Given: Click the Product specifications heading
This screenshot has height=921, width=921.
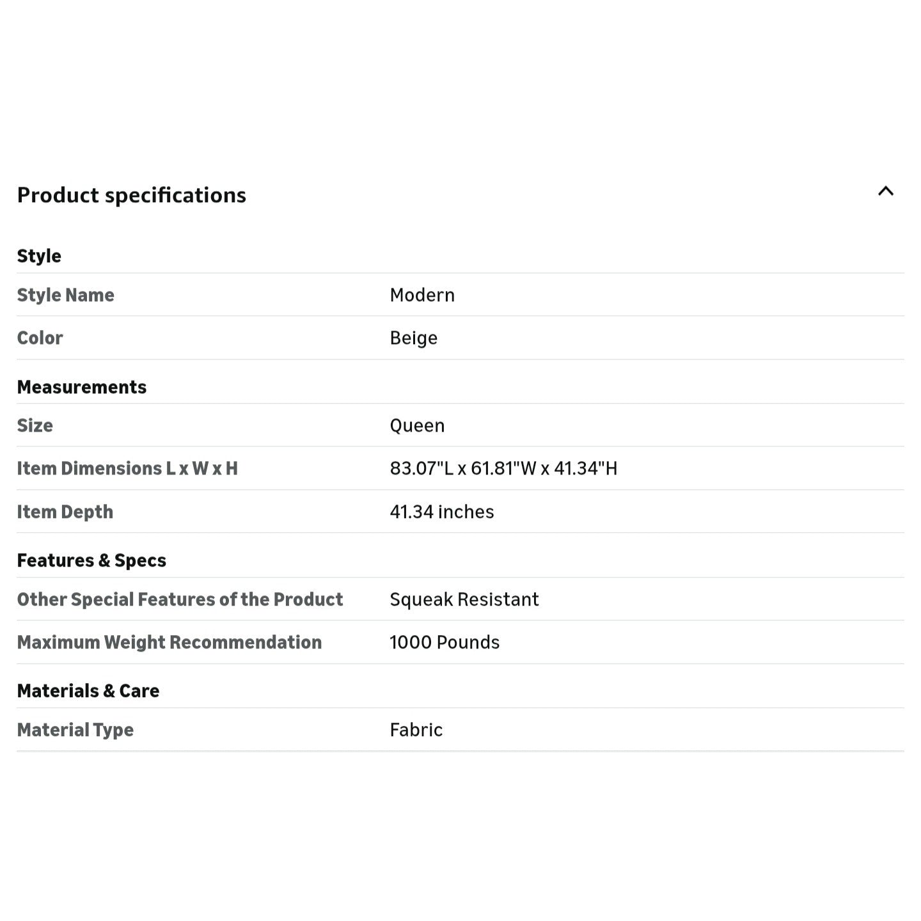Looking at the screenshot, I should (x=131, y=195).
